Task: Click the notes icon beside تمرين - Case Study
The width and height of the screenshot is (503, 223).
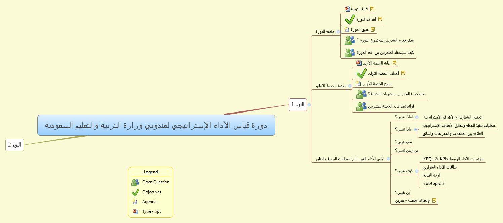Action: click(435, 200)
